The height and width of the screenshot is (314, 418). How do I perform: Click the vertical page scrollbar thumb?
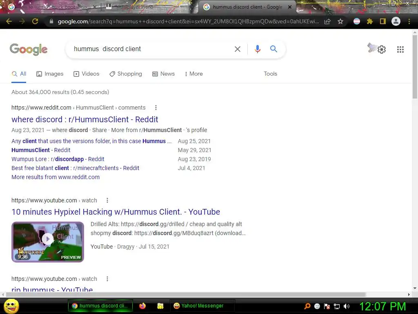coord(415,67)
